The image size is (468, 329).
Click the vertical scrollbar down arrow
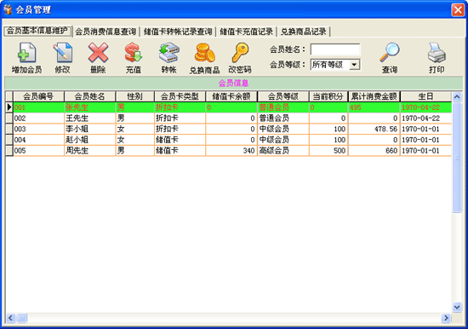click(457, 307)
